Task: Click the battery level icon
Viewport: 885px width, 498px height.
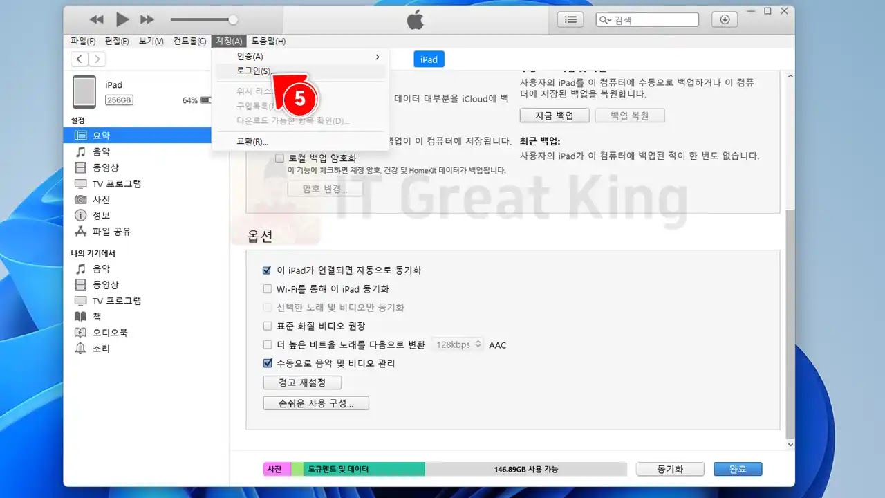Action: point(206,100)
